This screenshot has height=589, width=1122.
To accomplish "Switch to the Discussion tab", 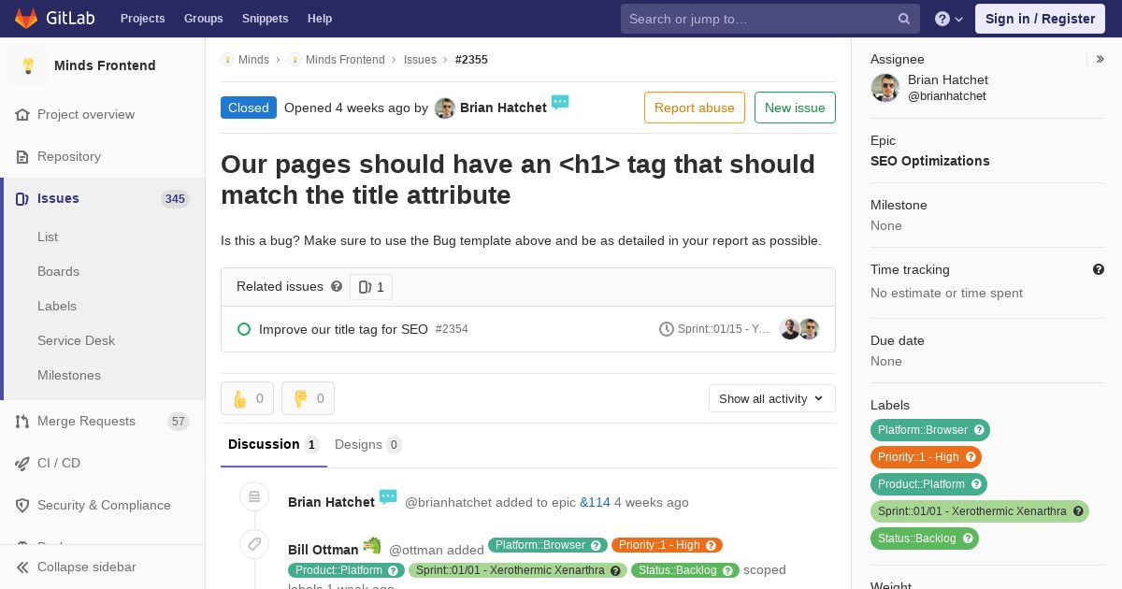I will point(274,445).
